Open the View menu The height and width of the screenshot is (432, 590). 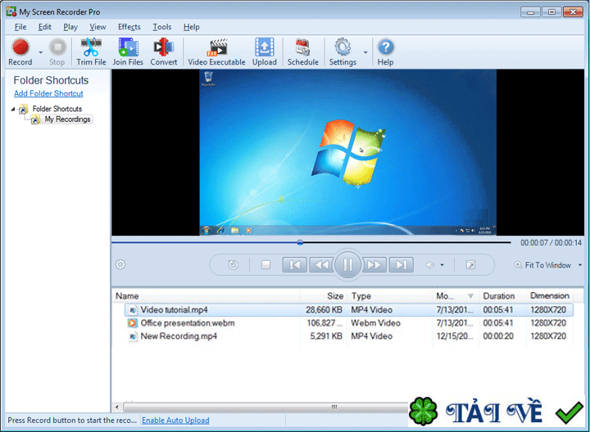(98, 27)
